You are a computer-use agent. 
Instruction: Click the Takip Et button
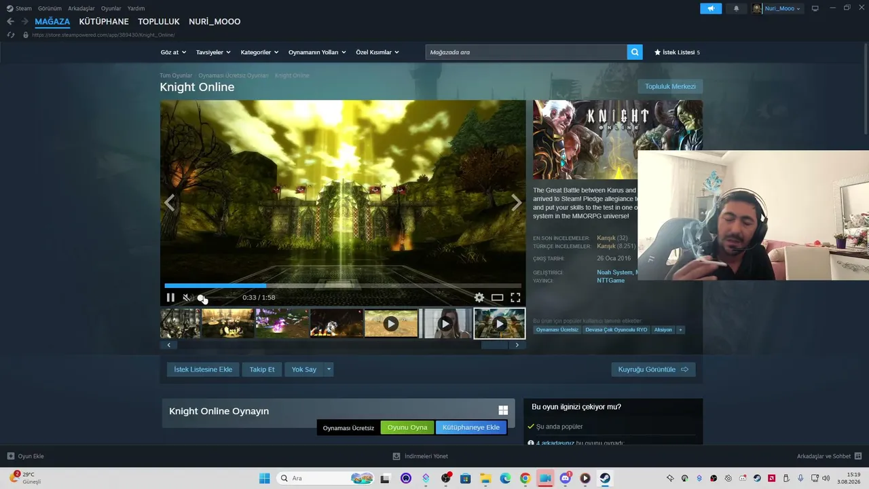262,369
